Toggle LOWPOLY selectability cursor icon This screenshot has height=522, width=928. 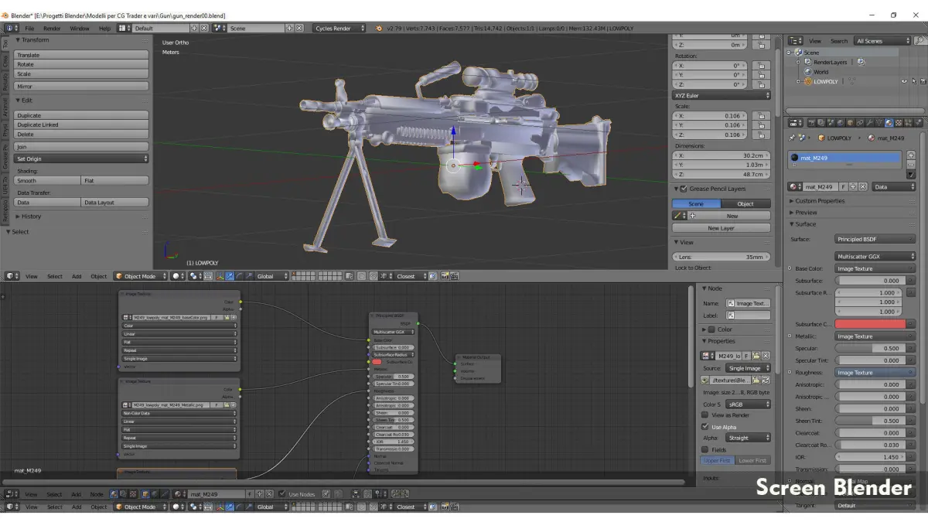tap(914, 81)
